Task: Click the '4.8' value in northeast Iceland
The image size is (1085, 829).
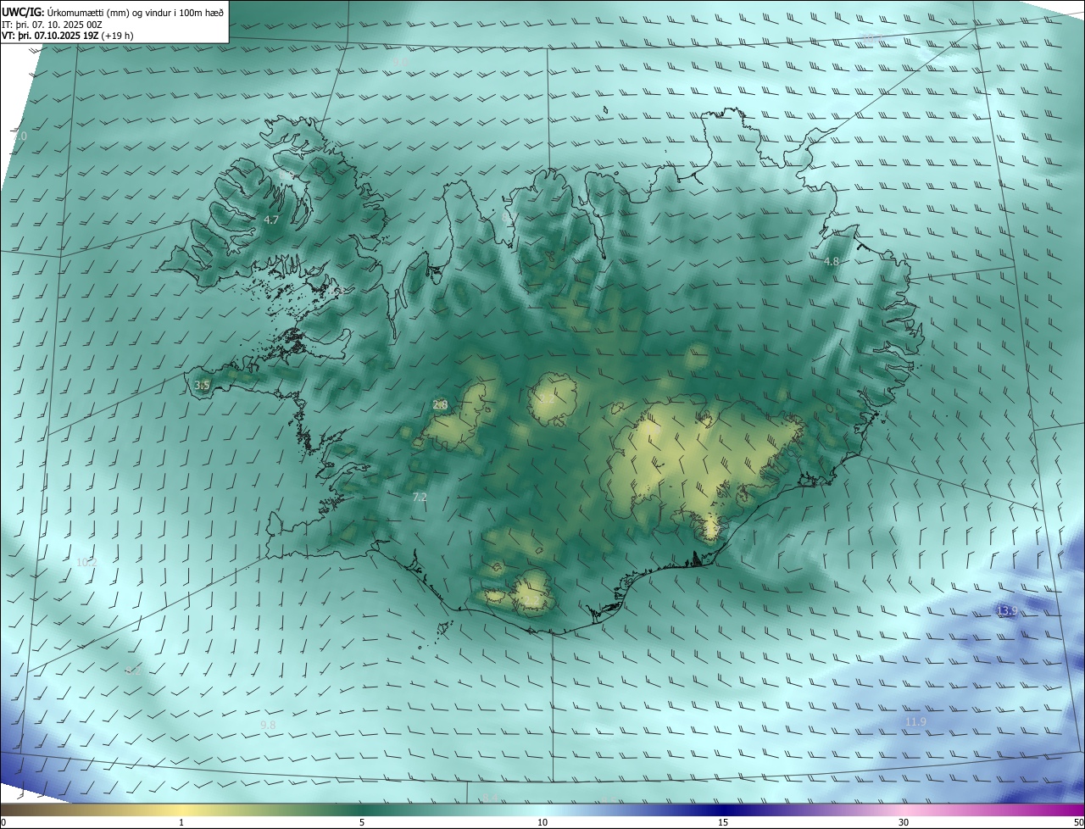Action: pyautogui.click(x=832, y=262)
